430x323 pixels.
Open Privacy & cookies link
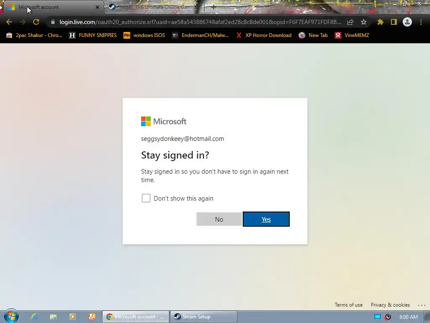pos(390,305)
